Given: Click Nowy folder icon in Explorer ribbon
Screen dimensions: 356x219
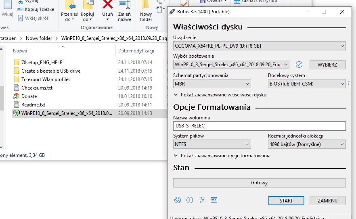Looking at the screenshot, I should [146, 5].
